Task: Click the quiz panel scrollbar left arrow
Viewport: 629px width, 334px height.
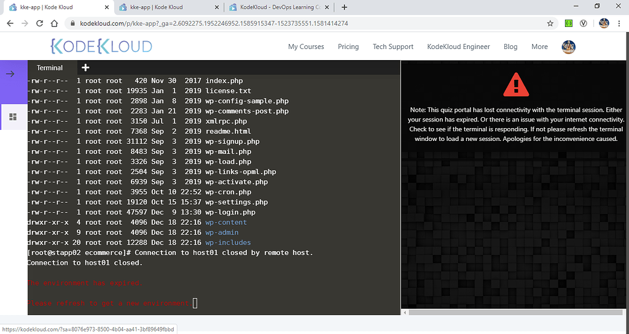Action: (x=405, y=313)
